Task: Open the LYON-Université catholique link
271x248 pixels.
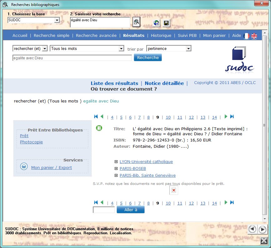Action: click(146, 162)
